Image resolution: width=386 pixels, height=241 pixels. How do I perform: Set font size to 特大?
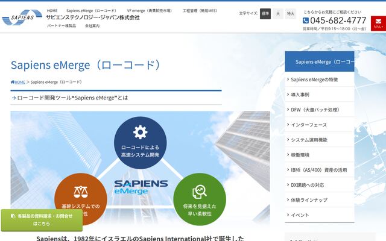291,13
